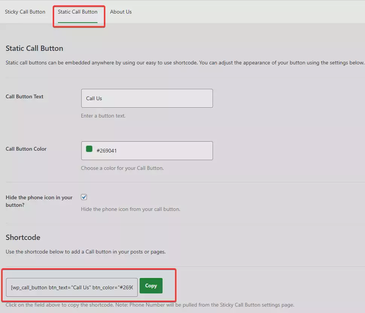Image resolution: width=365 pixels, height=313 pixels.
Task: Select the Call Button Text input field
Action: 147,98
